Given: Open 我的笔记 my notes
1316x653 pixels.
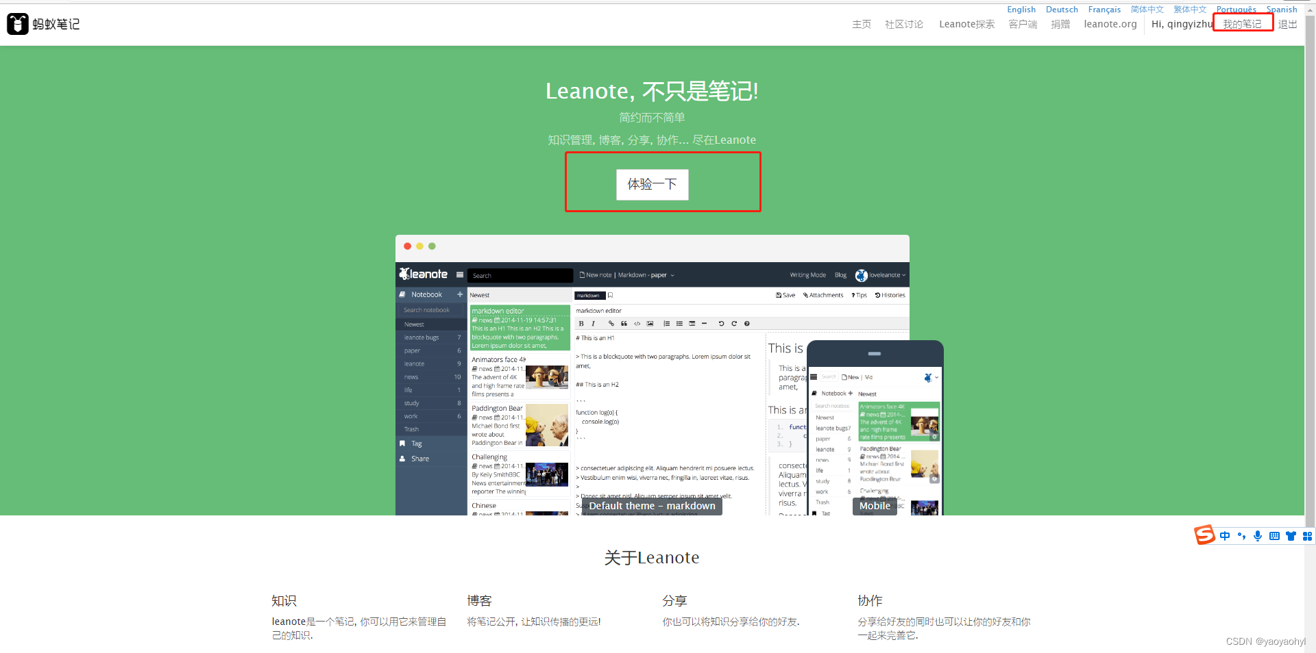Looking at the screenshot, I should (1242, 24).
